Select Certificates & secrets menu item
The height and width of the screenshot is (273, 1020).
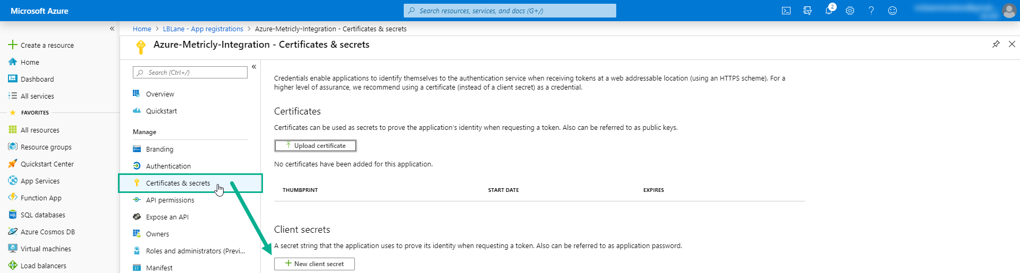[x=190, y=183]
